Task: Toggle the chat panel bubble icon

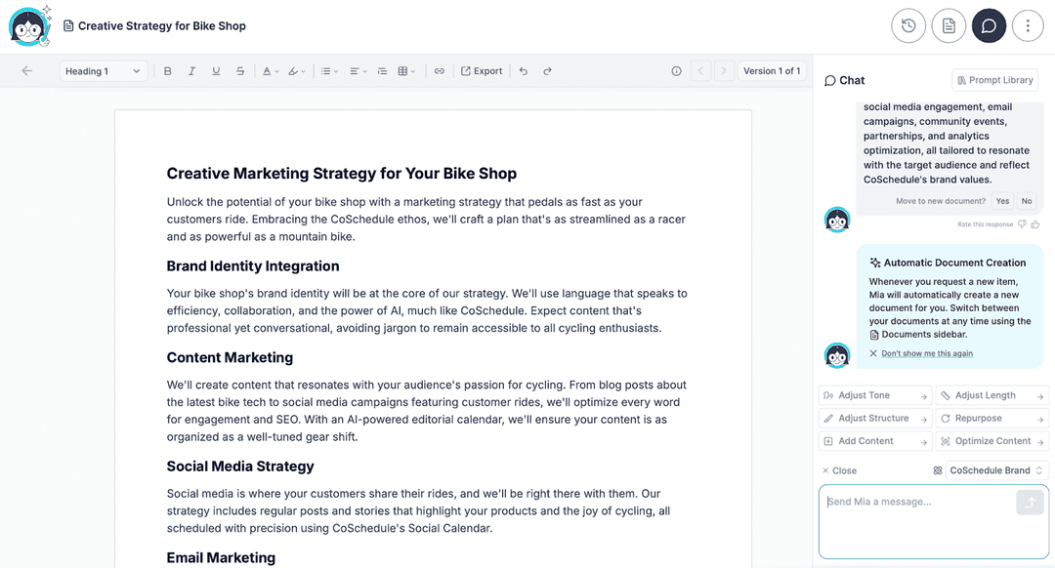Action: coord(989,25)
